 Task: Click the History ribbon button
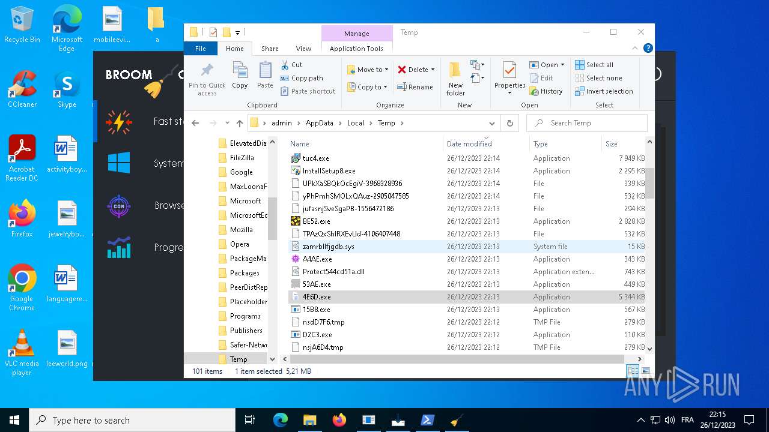click(546, 91)
